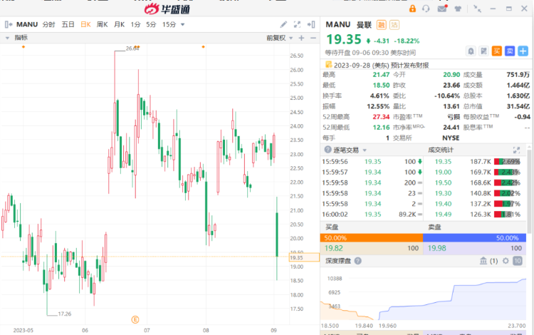Click the 沽 short badge

click(x=394, y=24)
